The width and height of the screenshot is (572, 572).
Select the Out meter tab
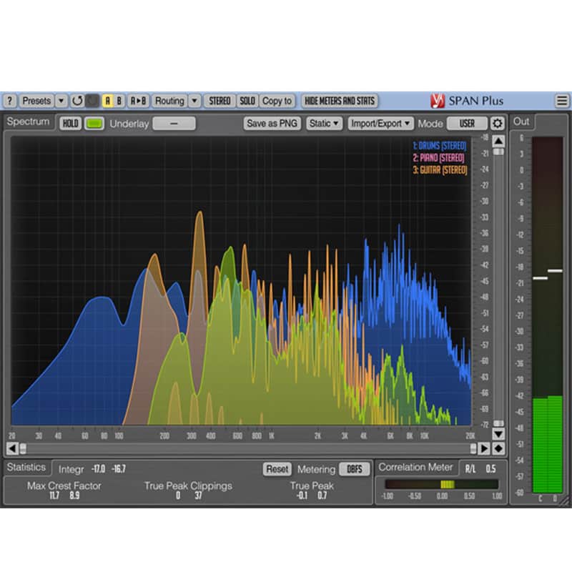click(x=521, y=122)
